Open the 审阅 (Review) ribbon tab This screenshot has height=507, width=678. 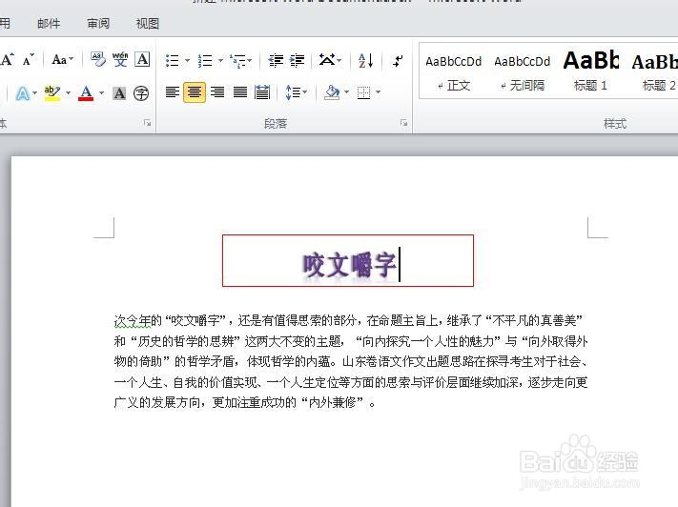pos(98,23)
